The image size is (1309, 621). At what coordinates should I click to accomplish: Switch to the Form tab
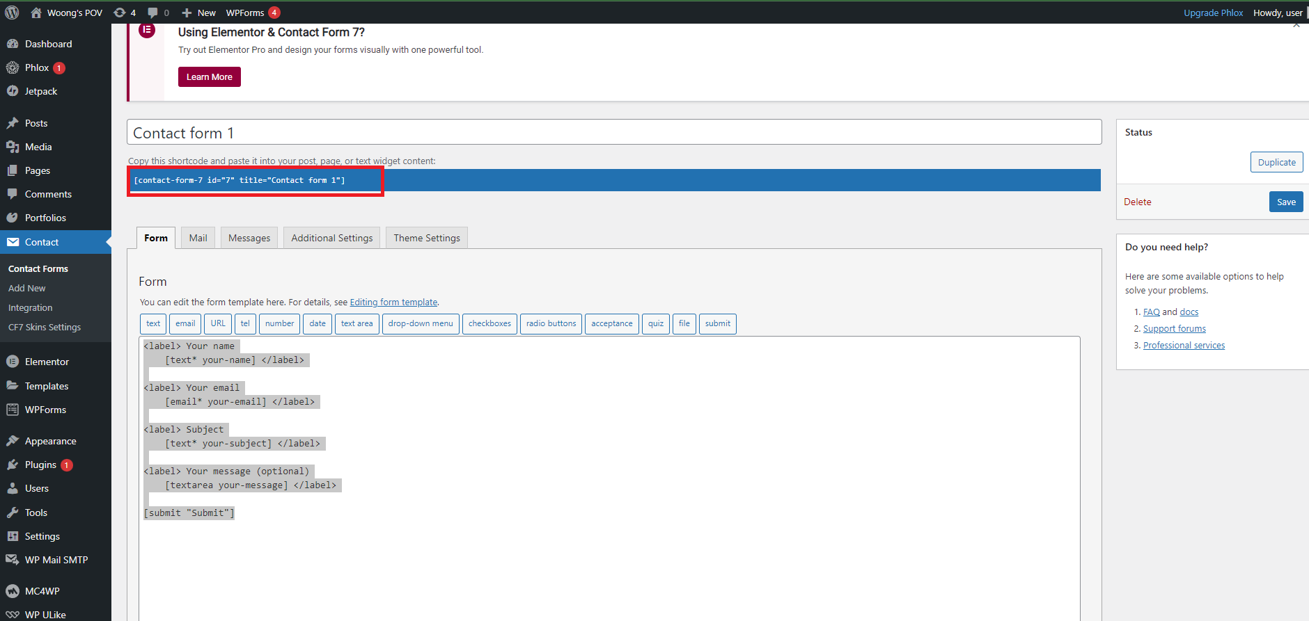pyautogui.click(x=156, y=238)
